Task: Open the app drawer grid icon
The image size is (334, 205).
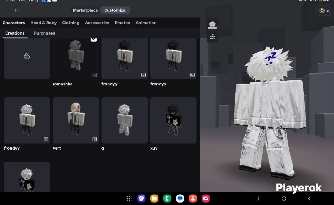Action: (129, 199)
